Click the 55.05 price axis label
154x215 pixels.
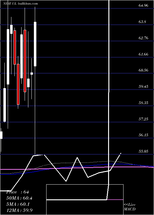point(144,151)
